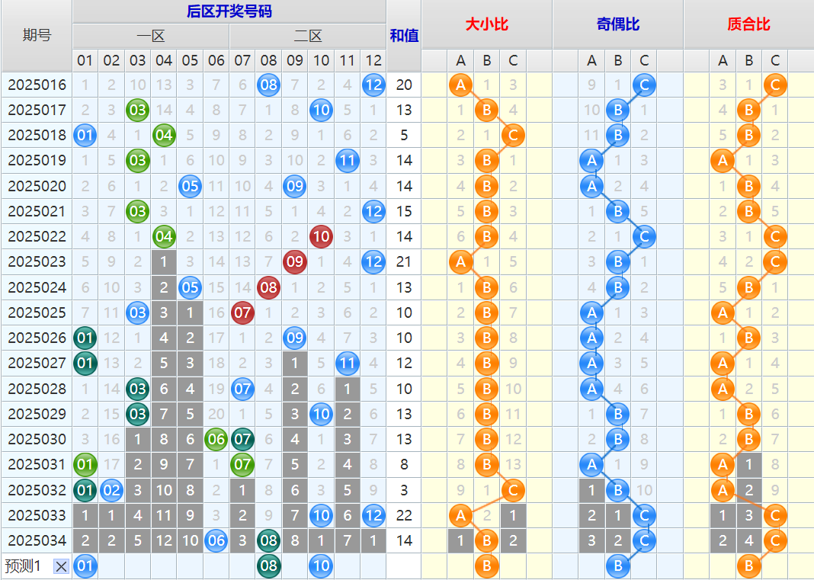This screenshot has height=580, width=814.
Task: Click the 预测1 row label
Action: click(x=23, y=566)
